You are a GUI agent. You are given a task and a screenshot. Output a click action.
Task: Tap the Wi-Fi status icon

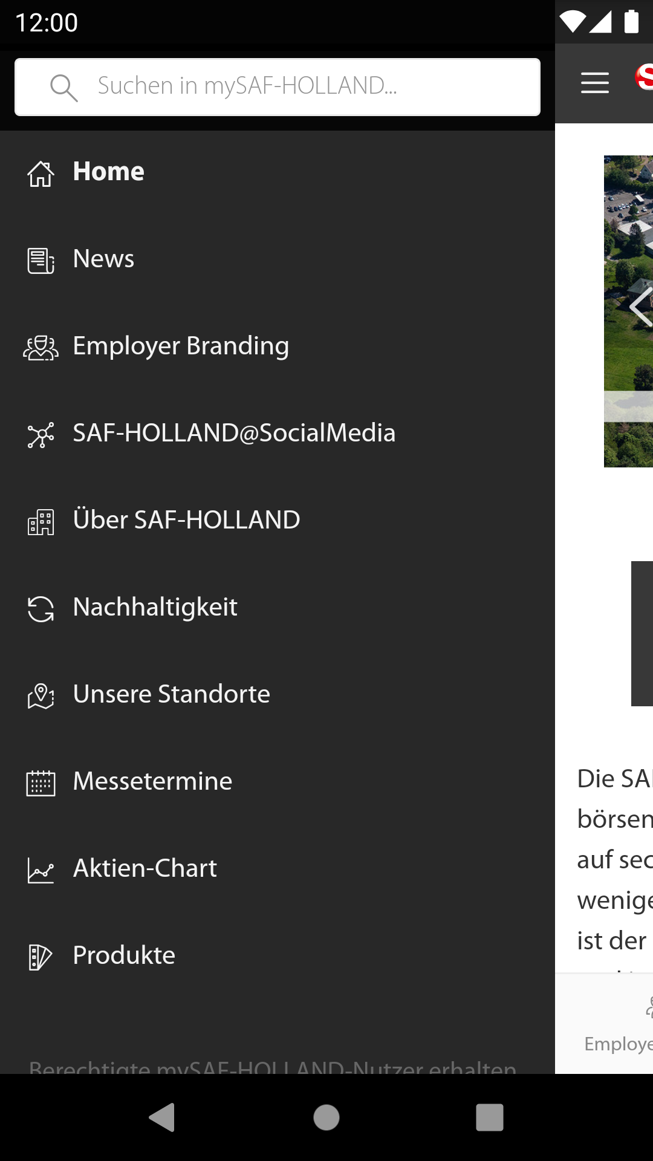pos(571,22)
